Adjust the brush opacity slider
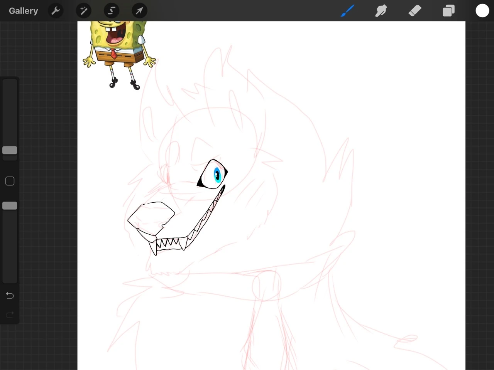 (x=10, y=205)
